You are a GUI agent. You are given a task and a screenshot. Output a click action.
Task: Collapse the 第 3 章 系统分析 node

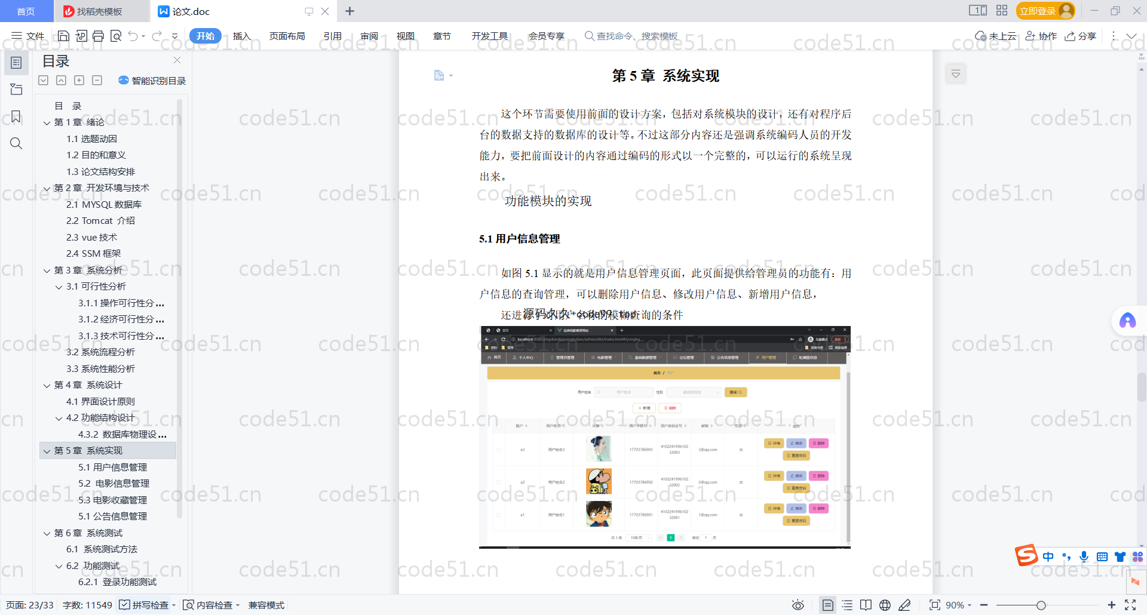(x=47, y=270)
